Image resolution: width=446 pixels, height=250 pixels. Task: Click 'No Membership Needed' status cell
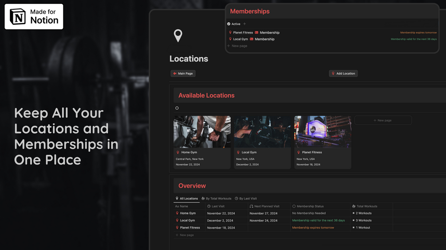[320, 213]
